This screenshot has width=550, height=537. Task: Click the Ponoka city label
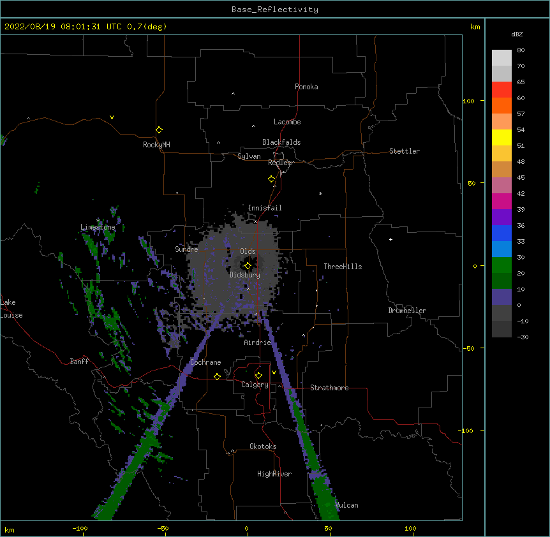pyautogui.click(x=306, y=87)
